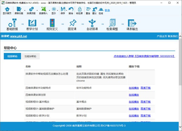Switch to the 视频帮助 tab

12,56
